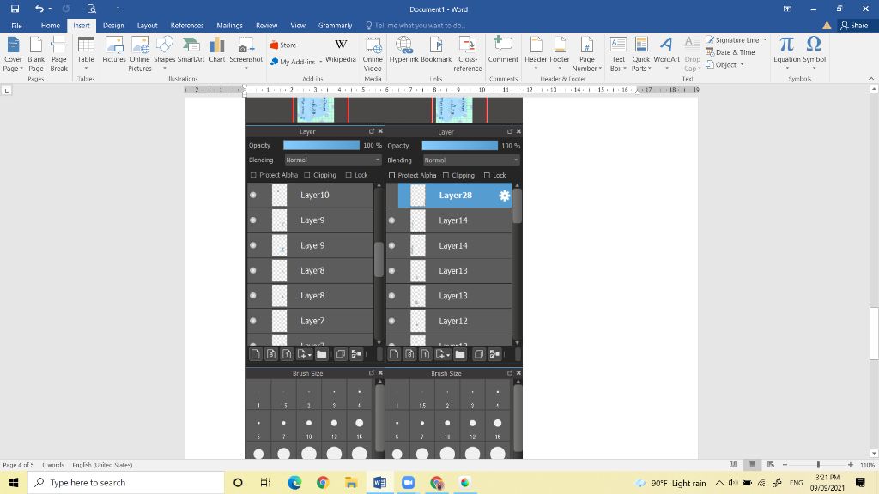Insert Pictures from this device
Viewport: 879px width, 494px height.
(114, 49)
